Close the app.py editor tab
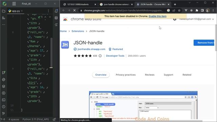Viewport: 217px width, 122px height. [22, 11]
